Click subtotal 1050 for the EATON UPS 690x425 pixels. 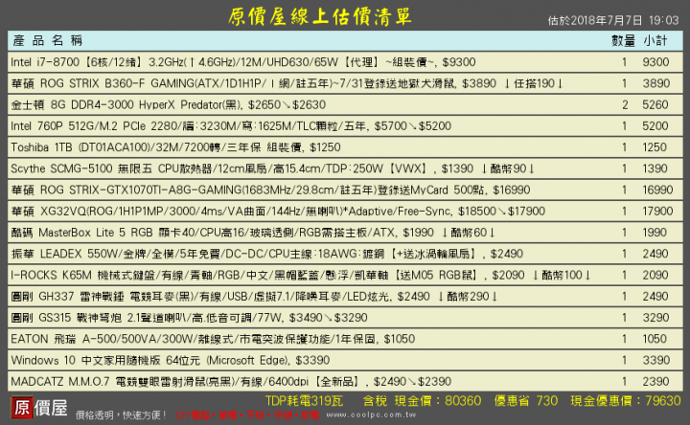[x=655, y=339]
